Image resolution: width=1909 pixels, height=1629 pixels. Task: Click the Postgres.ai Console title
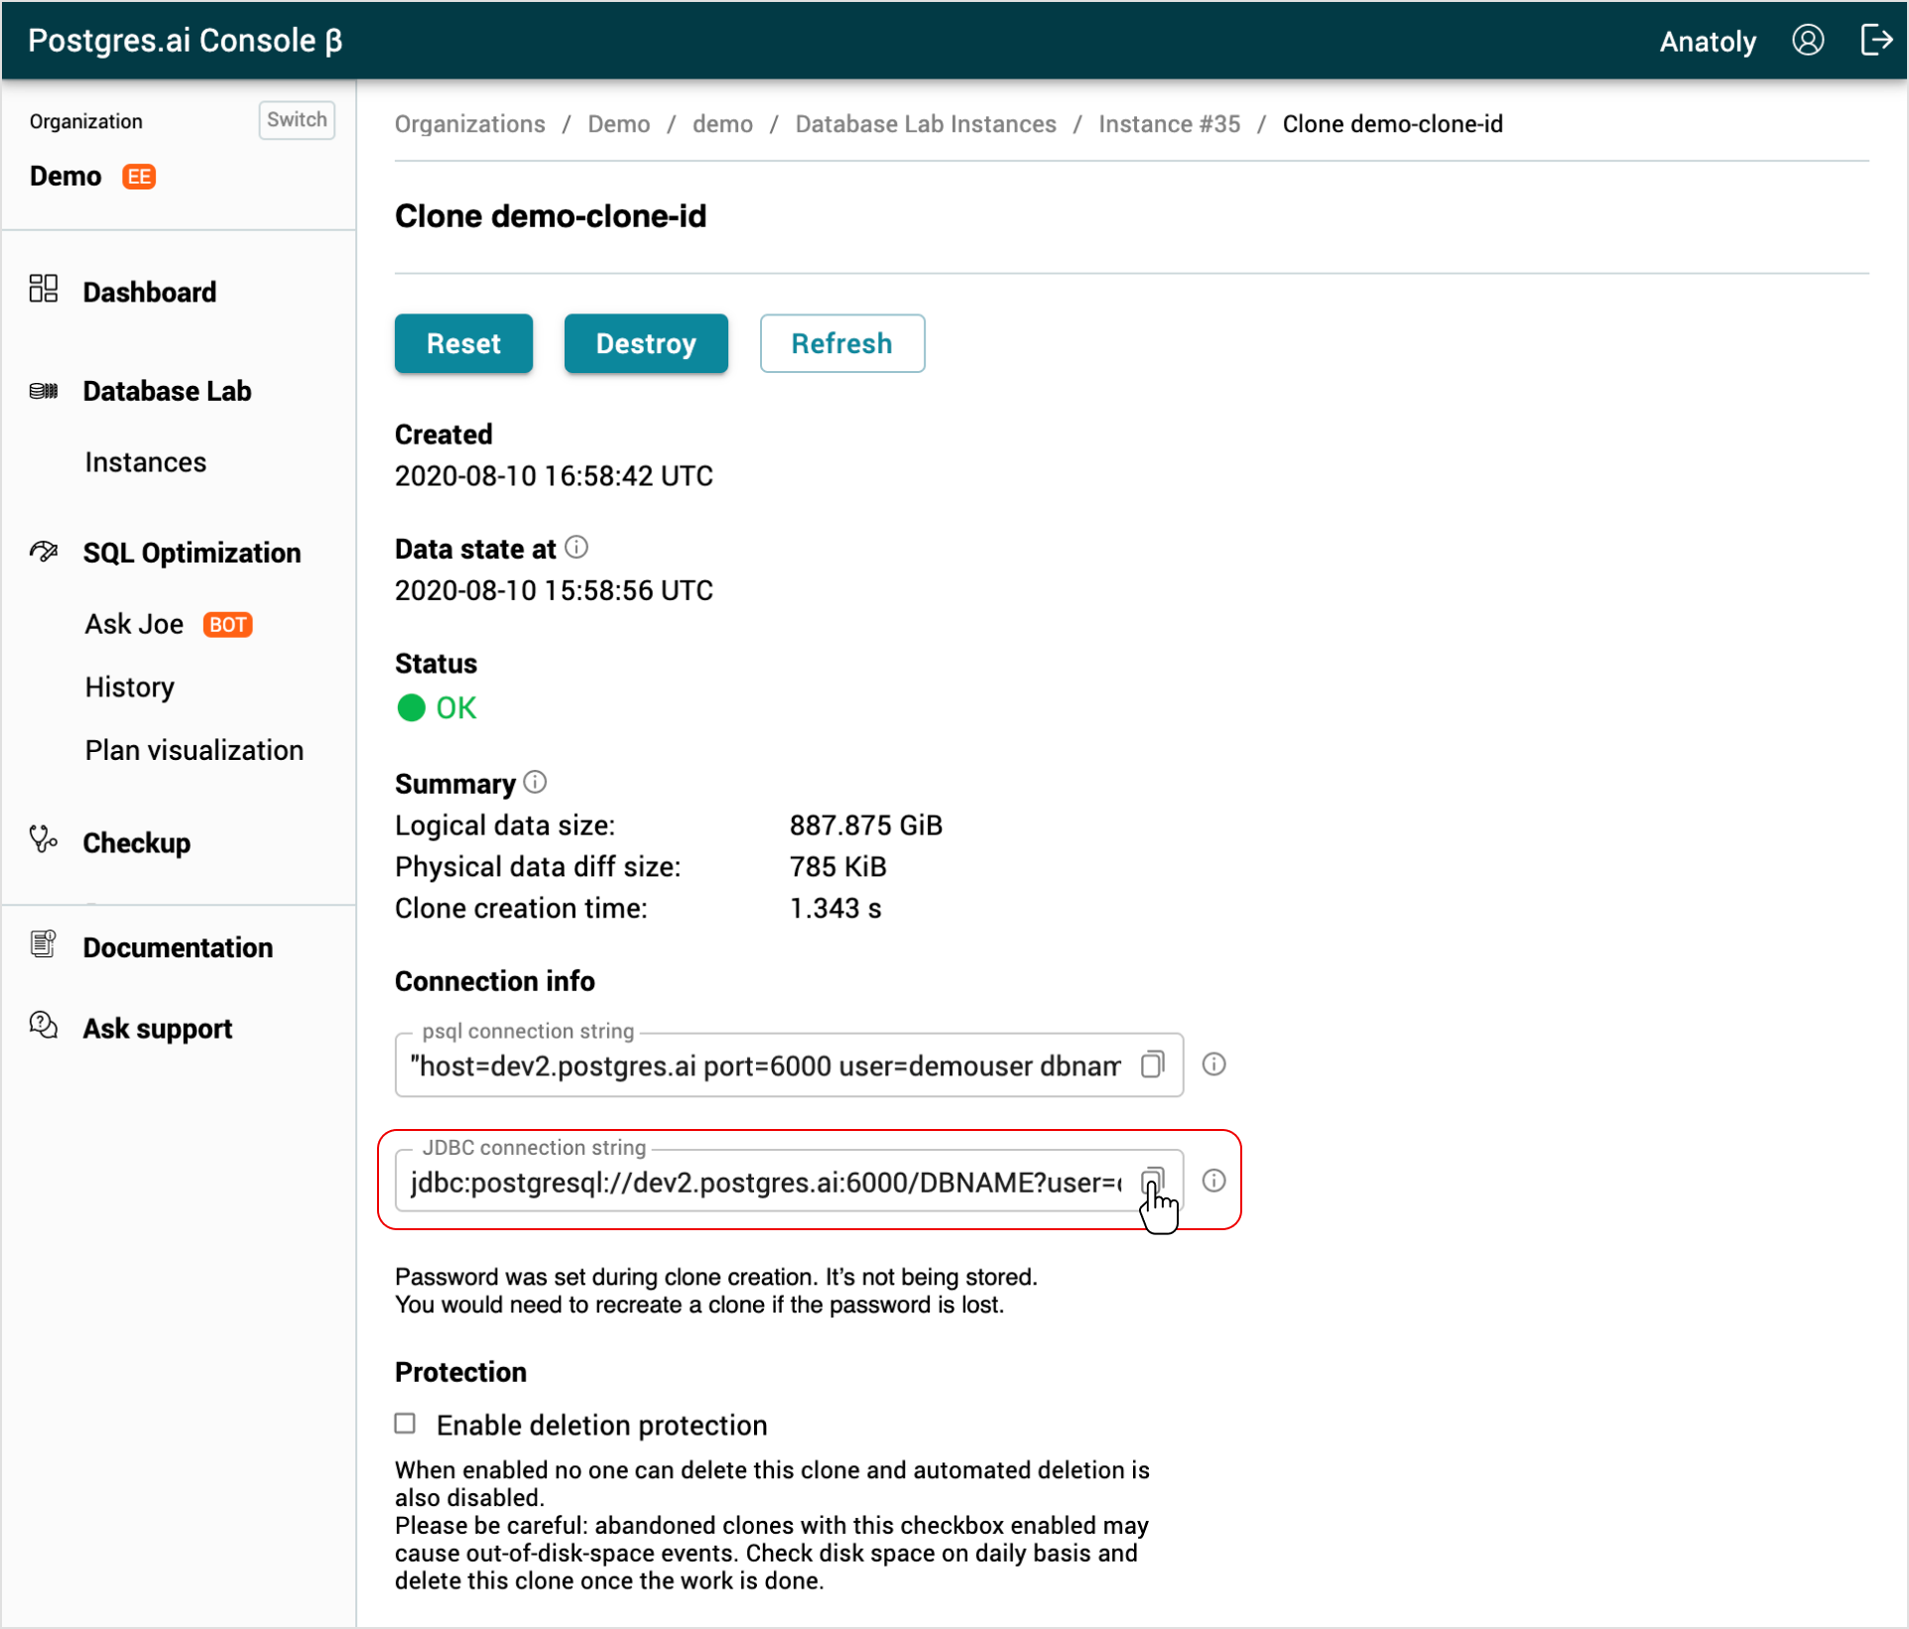click(x=186, y=41)
